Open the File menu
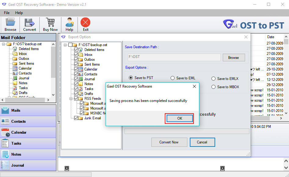This screenshot has width=289, height=177. click(7, 13)
